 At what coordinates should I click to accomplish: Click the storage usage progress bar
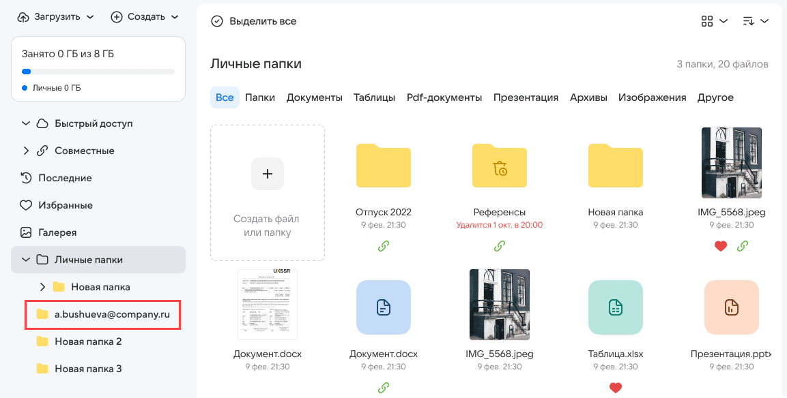pos(98,72)
